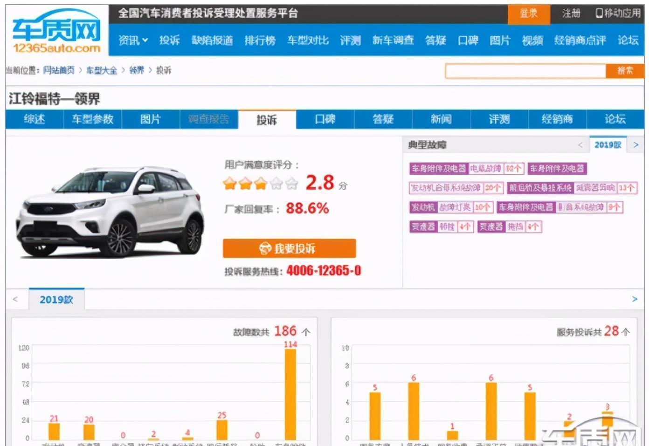Go to 投诉 in top navigation bar
Screen dimensions: 649x446
click(x=169, y=41)
